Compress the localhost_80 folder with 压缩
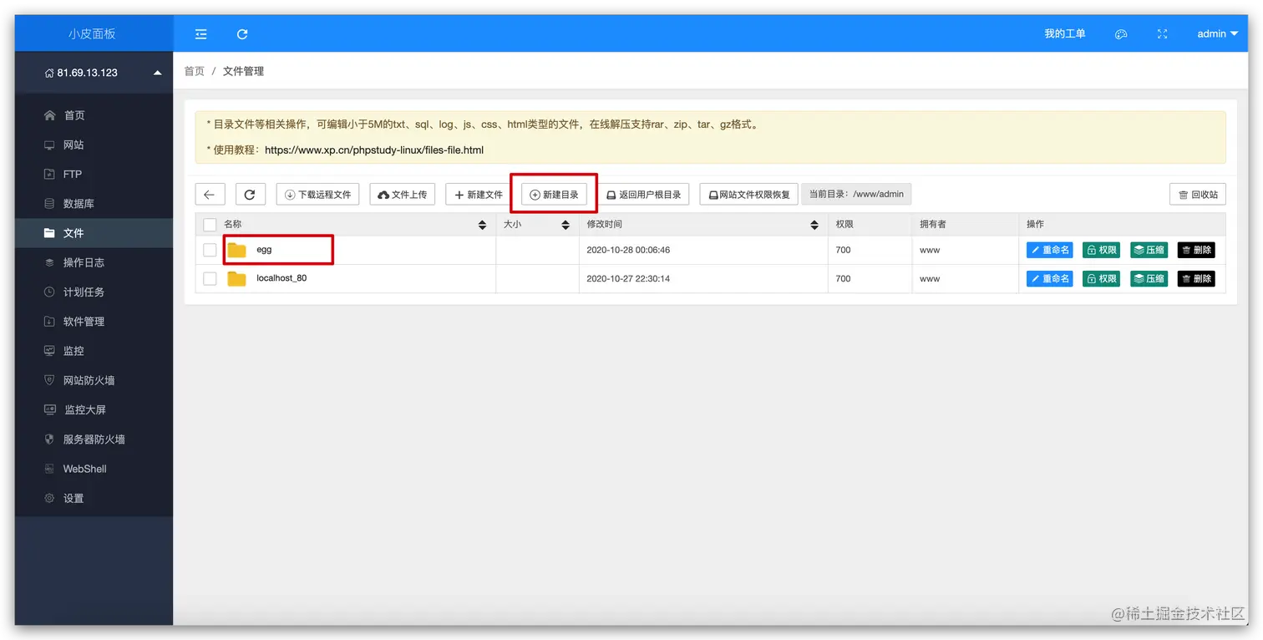The height and width of the screenshot is (640, 1263). point(1149,278)
